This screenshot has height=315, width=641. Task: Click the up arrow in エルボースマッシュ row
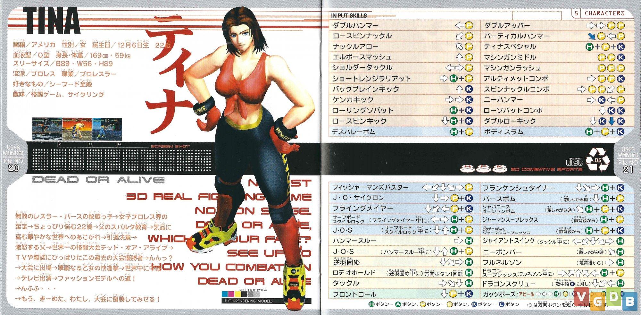(x=460, y=57)
